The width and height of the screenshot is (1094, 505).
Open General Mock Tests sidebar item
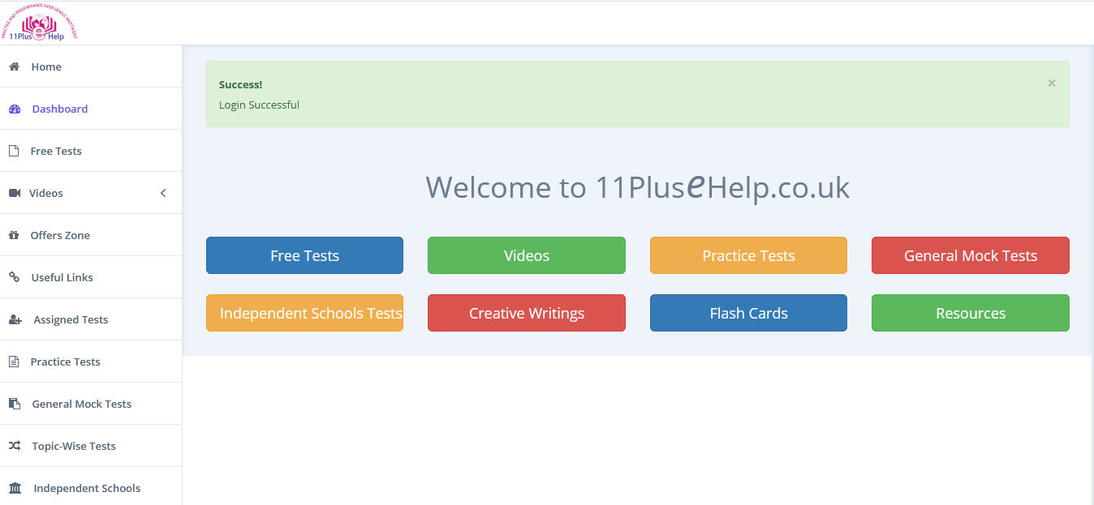(91, 404)
